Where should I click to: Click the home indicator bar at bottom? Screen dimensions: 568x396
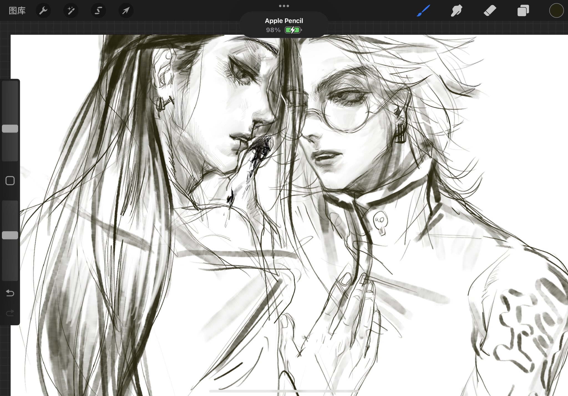click(284, 391)
